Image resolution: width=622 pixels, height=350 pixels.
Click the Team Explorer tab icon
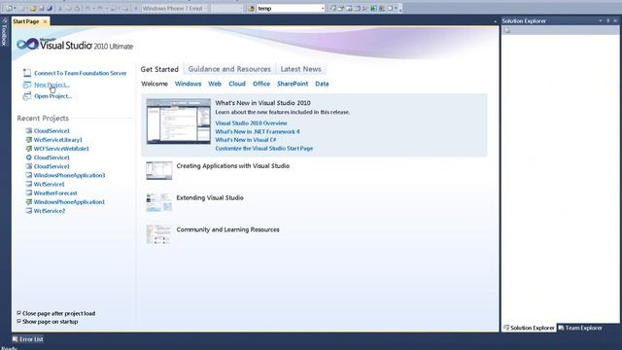pos(561,328)
